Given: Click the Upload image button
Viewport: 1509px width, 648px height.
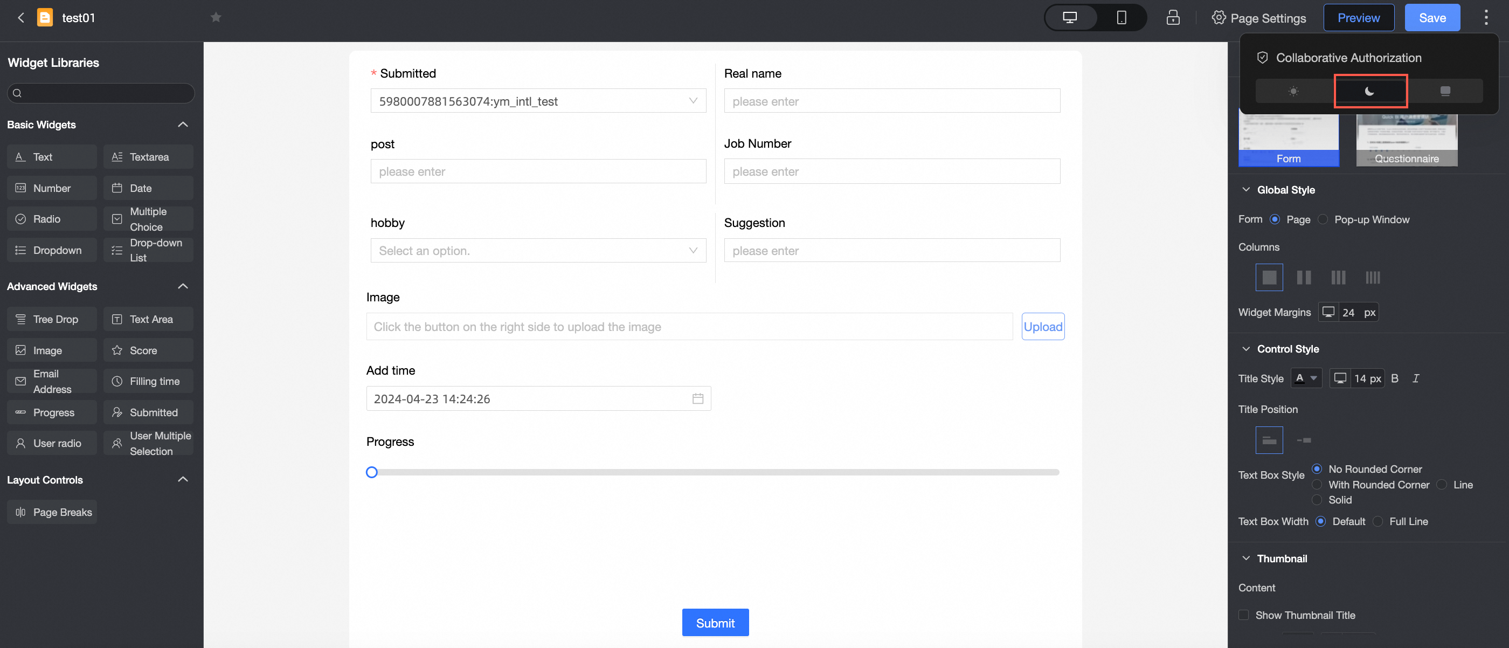Looking at the screenshot, I should (1043, 327).
